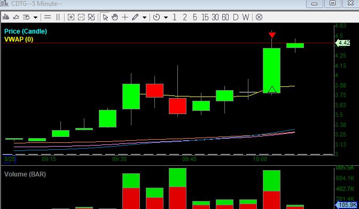Click the 105.9K volume value tag

pyautogui.click(x=346, y=205)
